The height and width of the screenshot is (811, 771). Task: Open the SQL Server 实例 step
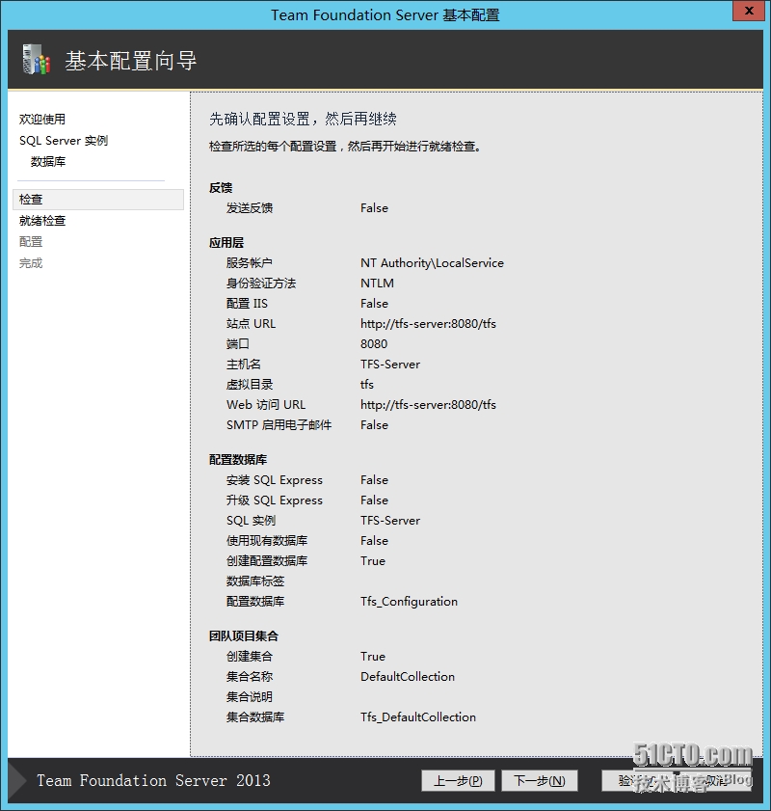tap(64, 141)
